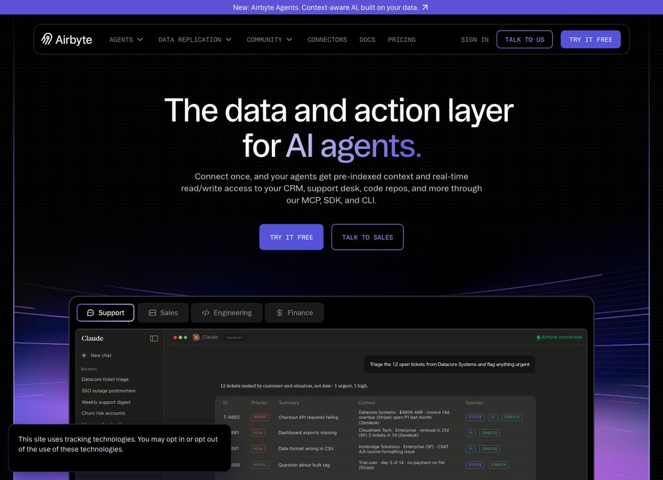Open the Docs nav item
663x480 pixels.
[x=367, y=39]
